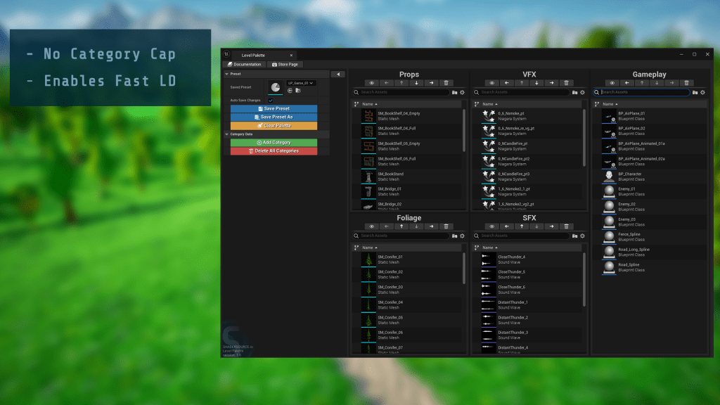Toggle the Auto Save Changes checkbox

tap(270, 101)
